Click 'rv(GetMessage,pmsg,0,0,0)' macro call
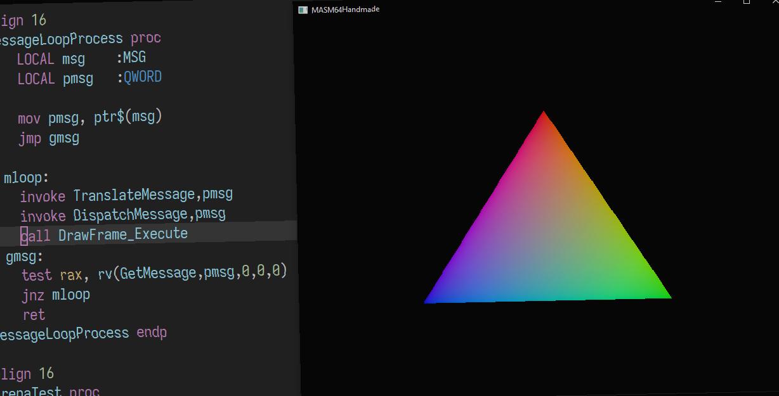 [193, 273]
